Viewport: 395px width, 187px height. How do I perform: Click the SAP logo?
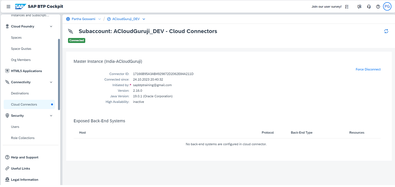point(20,7)
